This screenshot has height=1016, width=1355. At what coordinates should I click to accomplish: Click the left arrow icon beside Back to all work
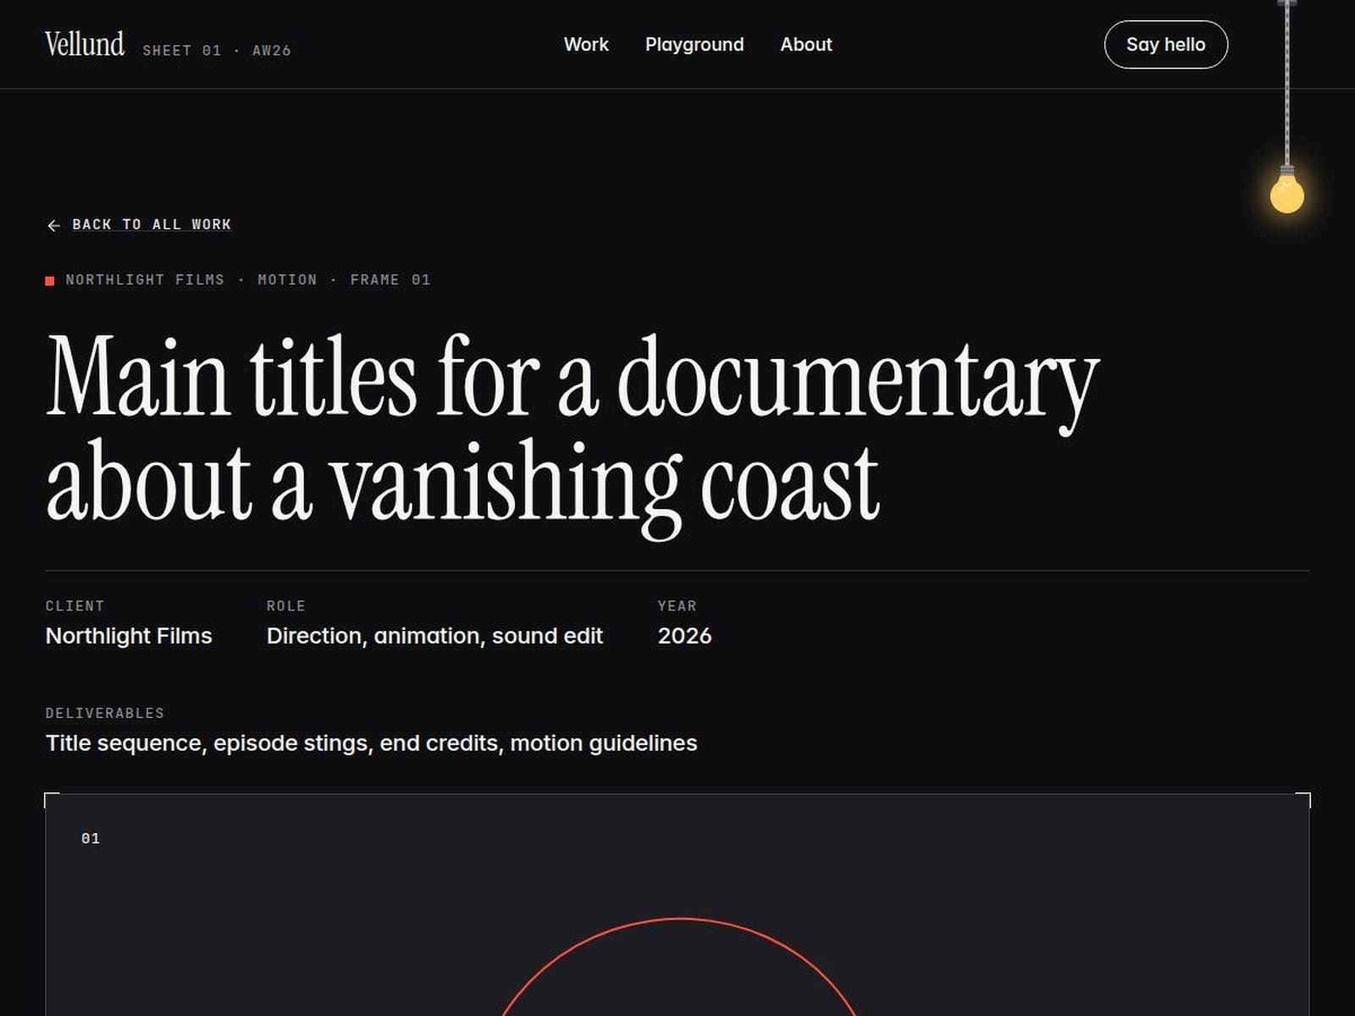tap(54, 225)
